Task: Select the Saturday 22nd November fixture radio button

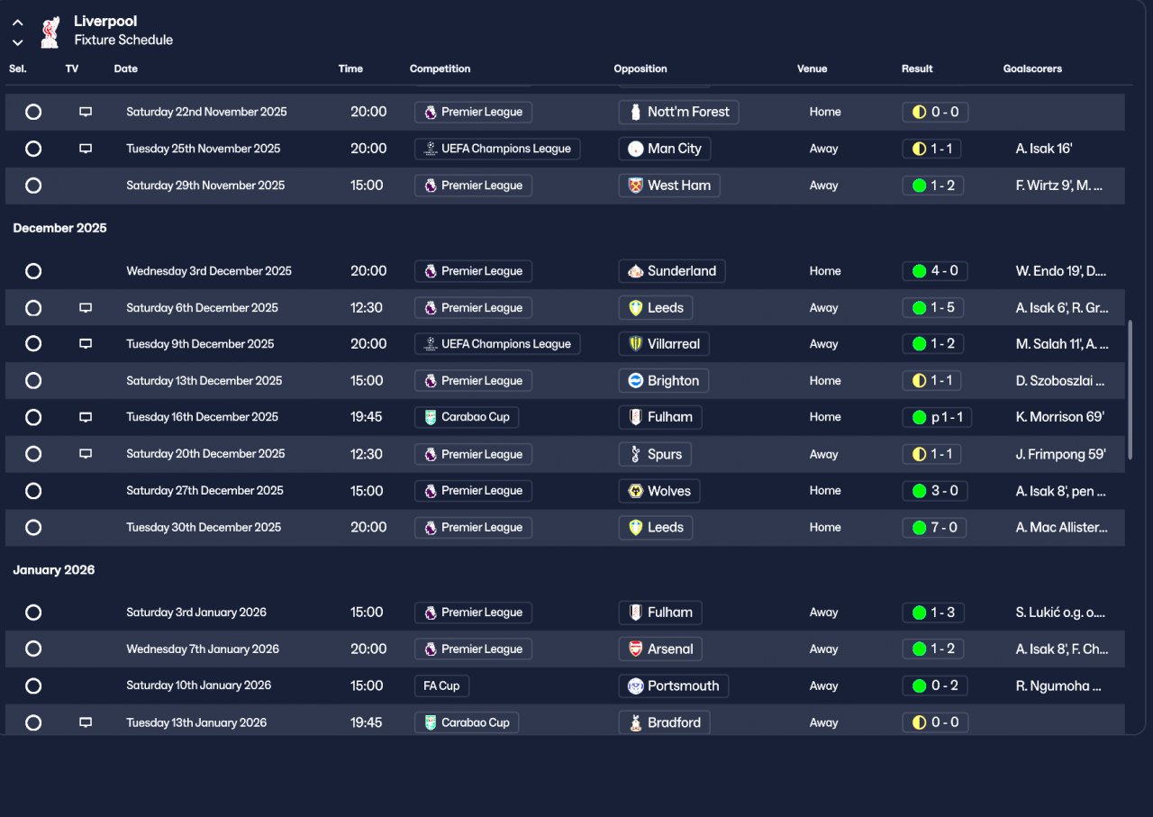Action: point(33,112)
